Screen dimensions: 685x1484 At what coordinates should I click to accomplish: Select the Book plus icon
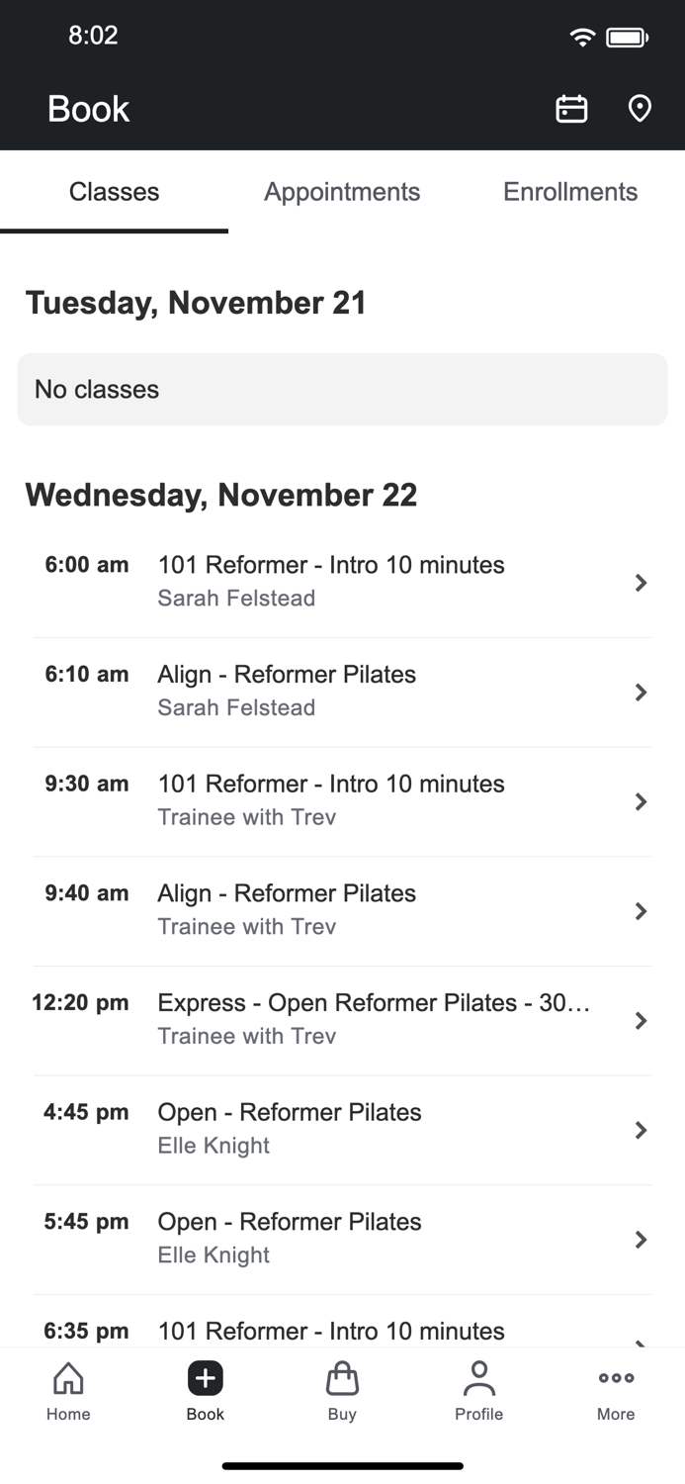click(205, 1378)
